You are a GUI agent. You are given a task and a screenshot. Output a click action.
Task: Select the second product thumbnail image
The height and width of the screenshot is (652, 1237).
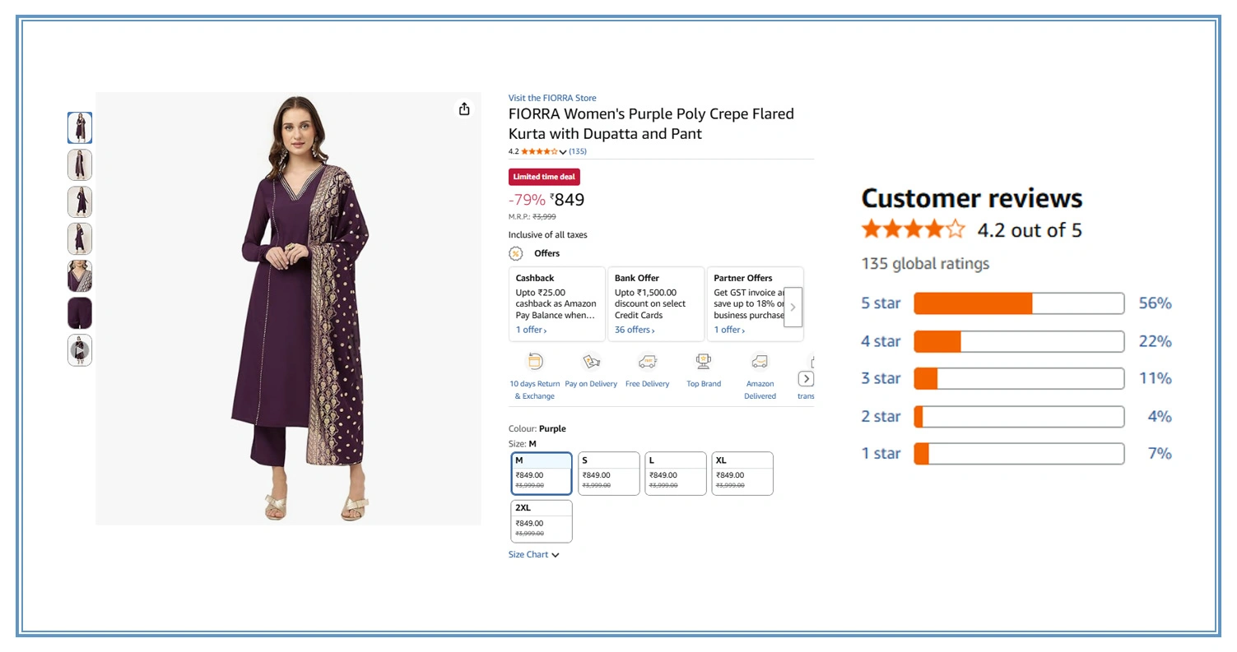coord(80,165)
